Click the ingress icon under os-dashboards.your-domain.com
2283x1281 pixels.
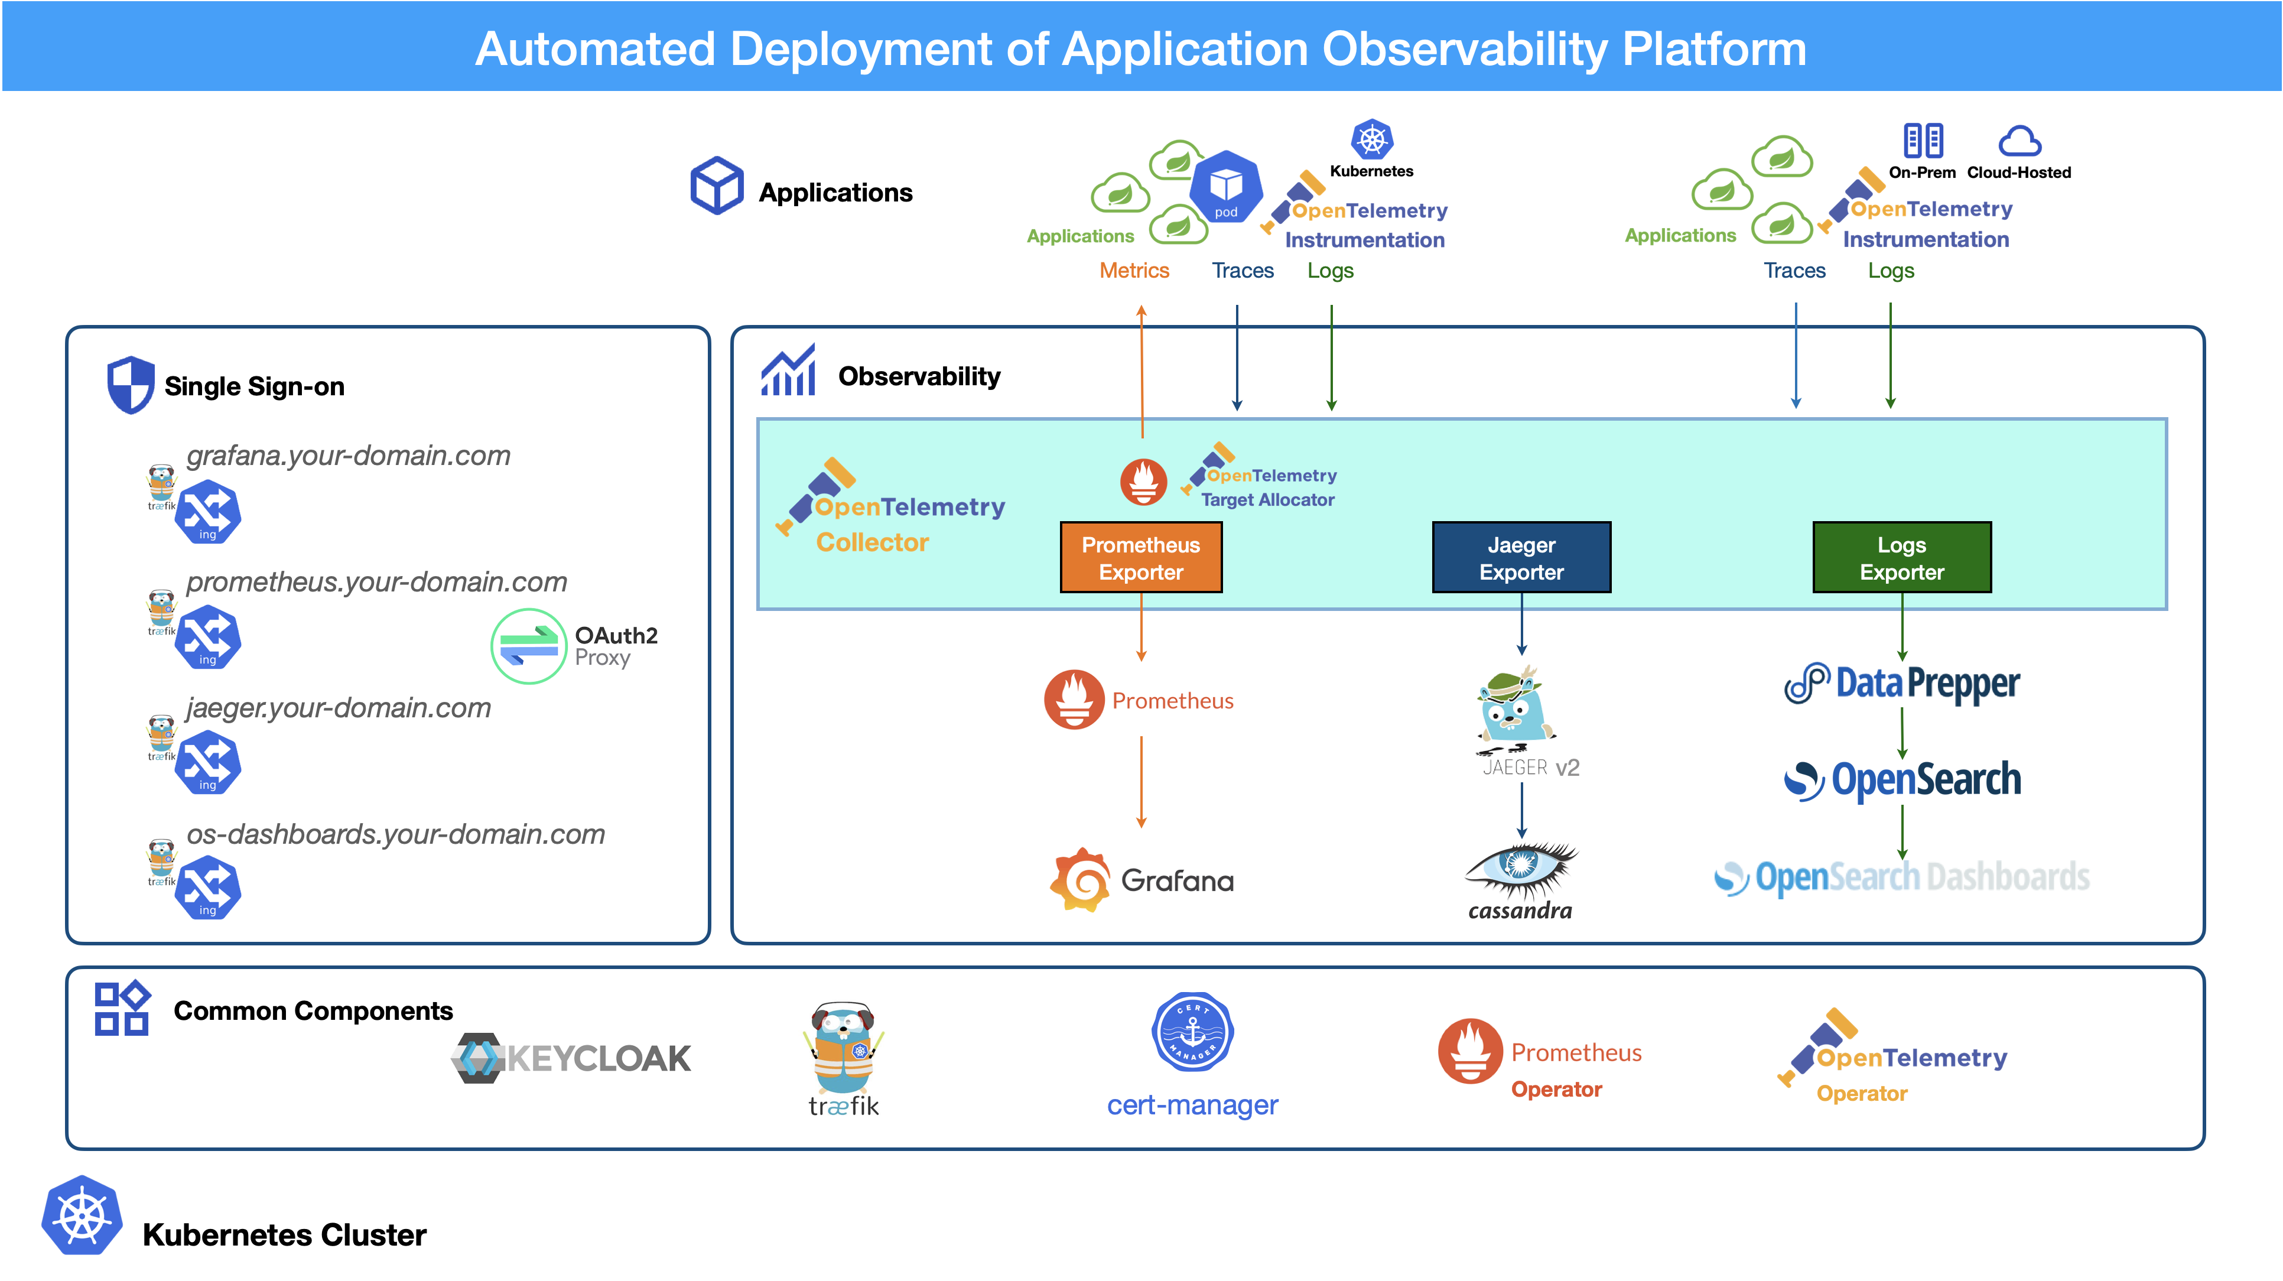pyautogui.click(x=207, y=886)
